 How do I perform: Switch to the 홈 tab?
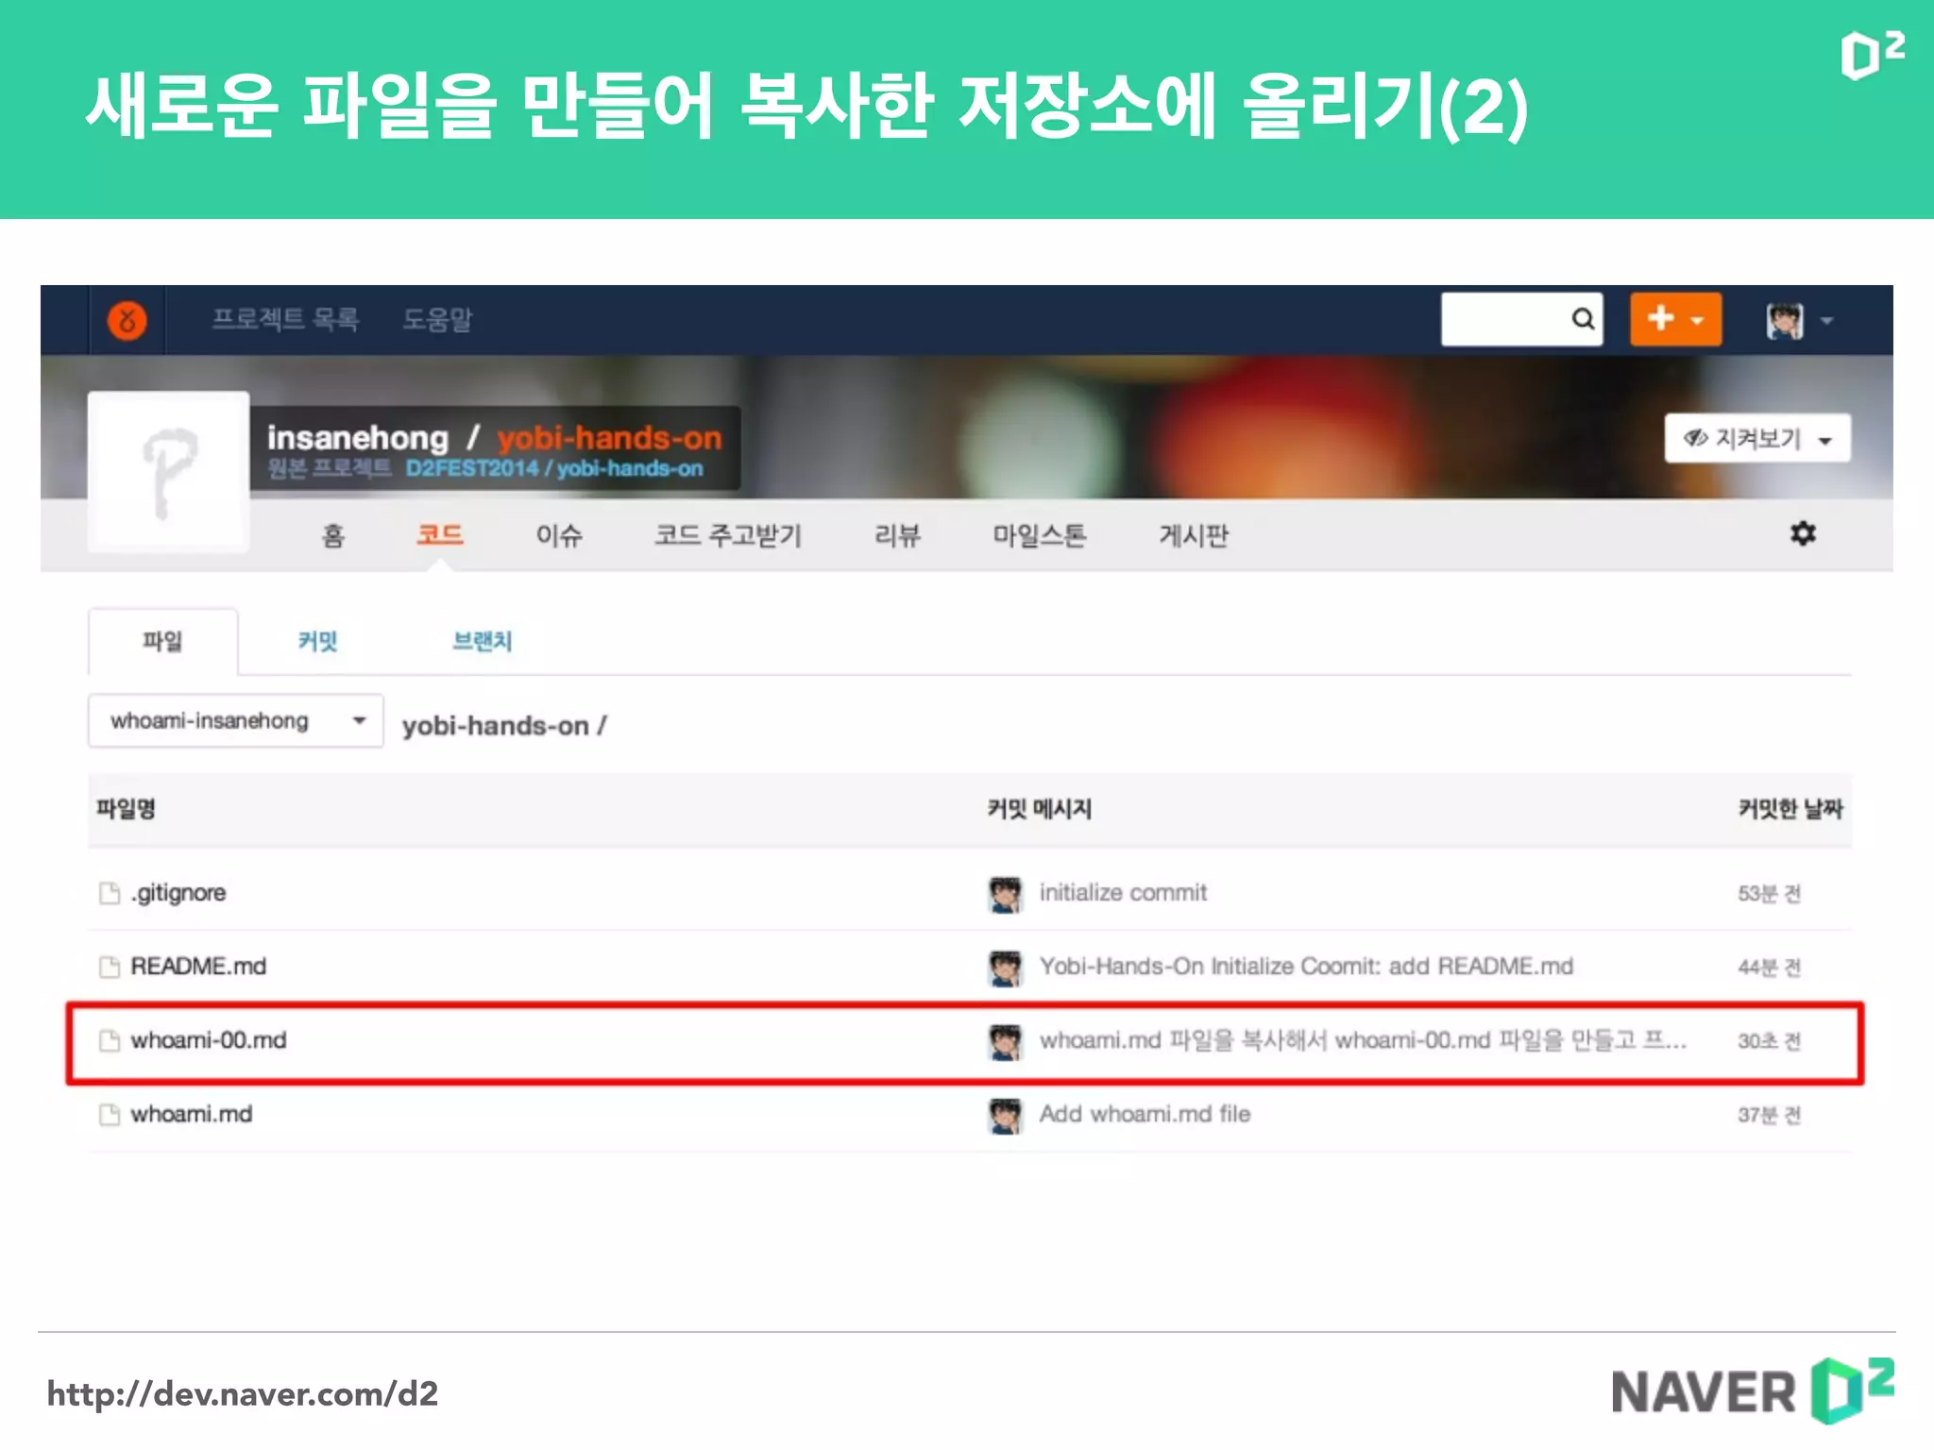click(333, 535)
